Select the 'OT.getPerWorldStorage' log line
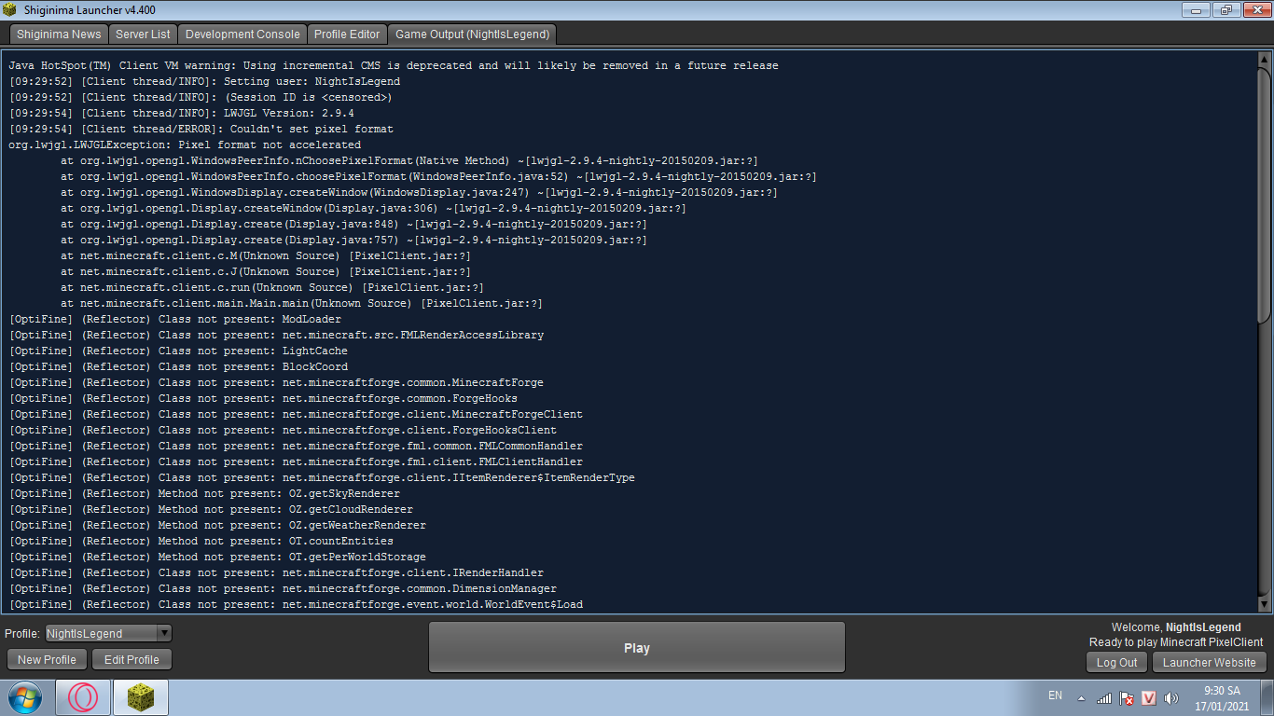Image resolution: width=1274 pixels, height=716 pixels. coord(217,558)
